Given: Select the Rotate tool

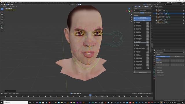Looking at the screenshot, I should [x=2, y=17].
